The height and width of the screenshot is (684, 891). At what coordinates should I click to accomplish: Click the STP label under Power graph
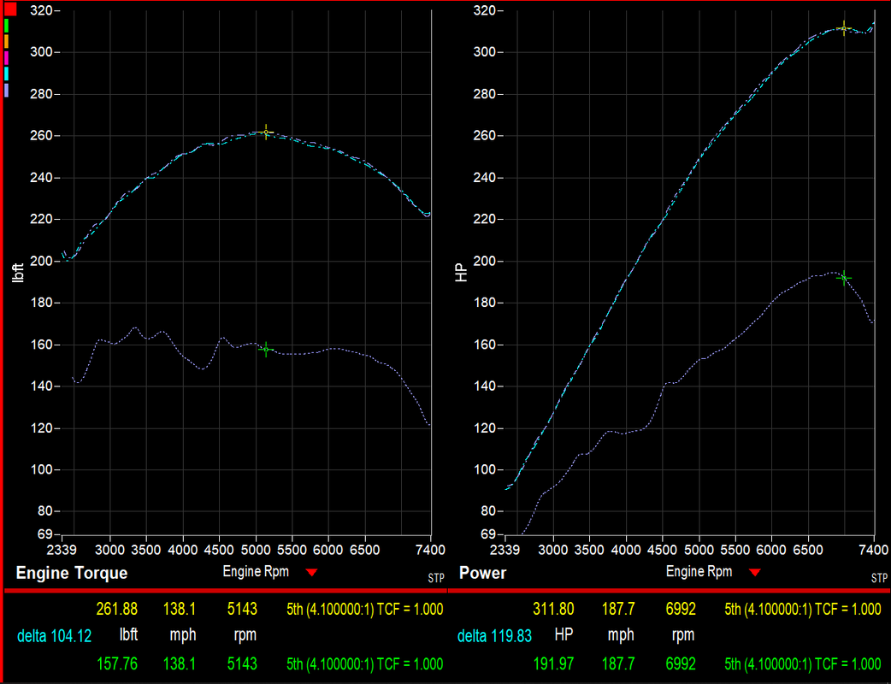click(879, 579)
